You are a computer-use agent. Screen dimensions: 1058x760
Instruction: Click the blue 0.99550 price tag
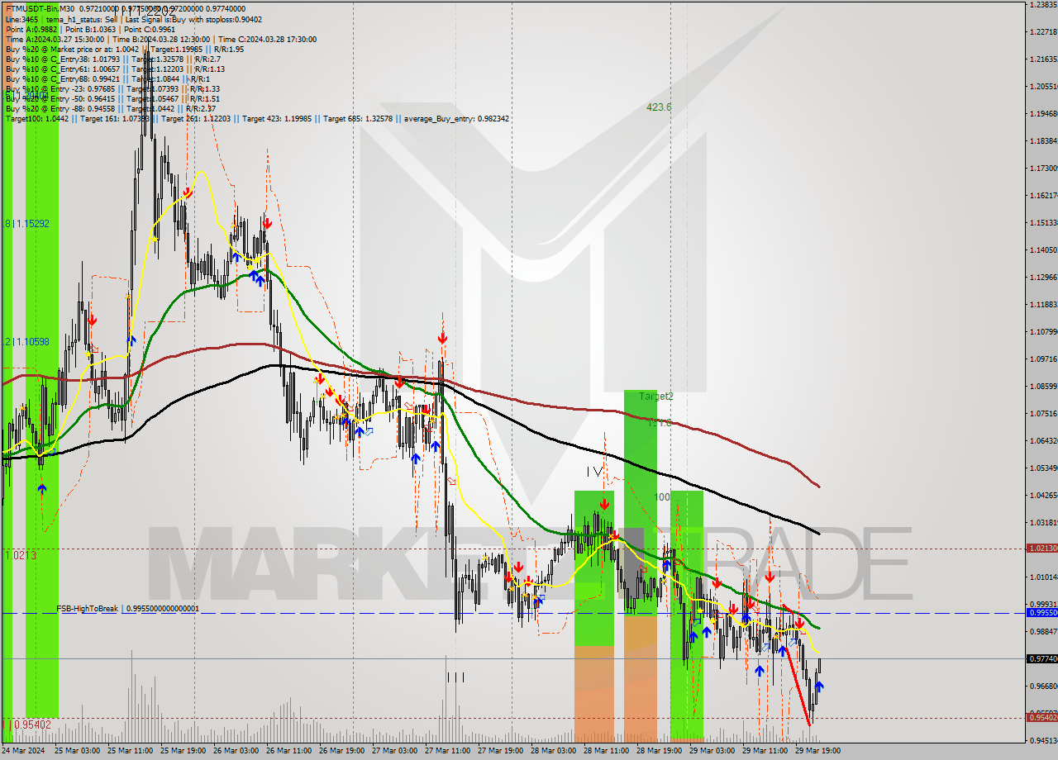pos(1041,612)
